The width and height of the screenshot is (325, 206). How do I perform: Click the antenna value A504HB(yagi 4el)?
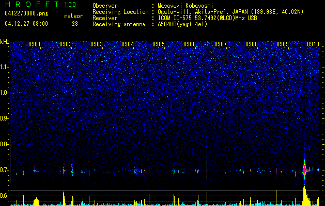[x=182, y=24]
